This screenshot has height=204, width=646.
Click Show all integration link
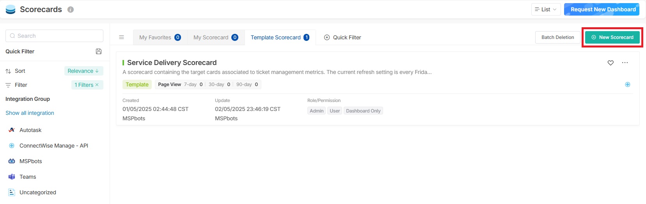pyautogui.click(x=30, y=113)
